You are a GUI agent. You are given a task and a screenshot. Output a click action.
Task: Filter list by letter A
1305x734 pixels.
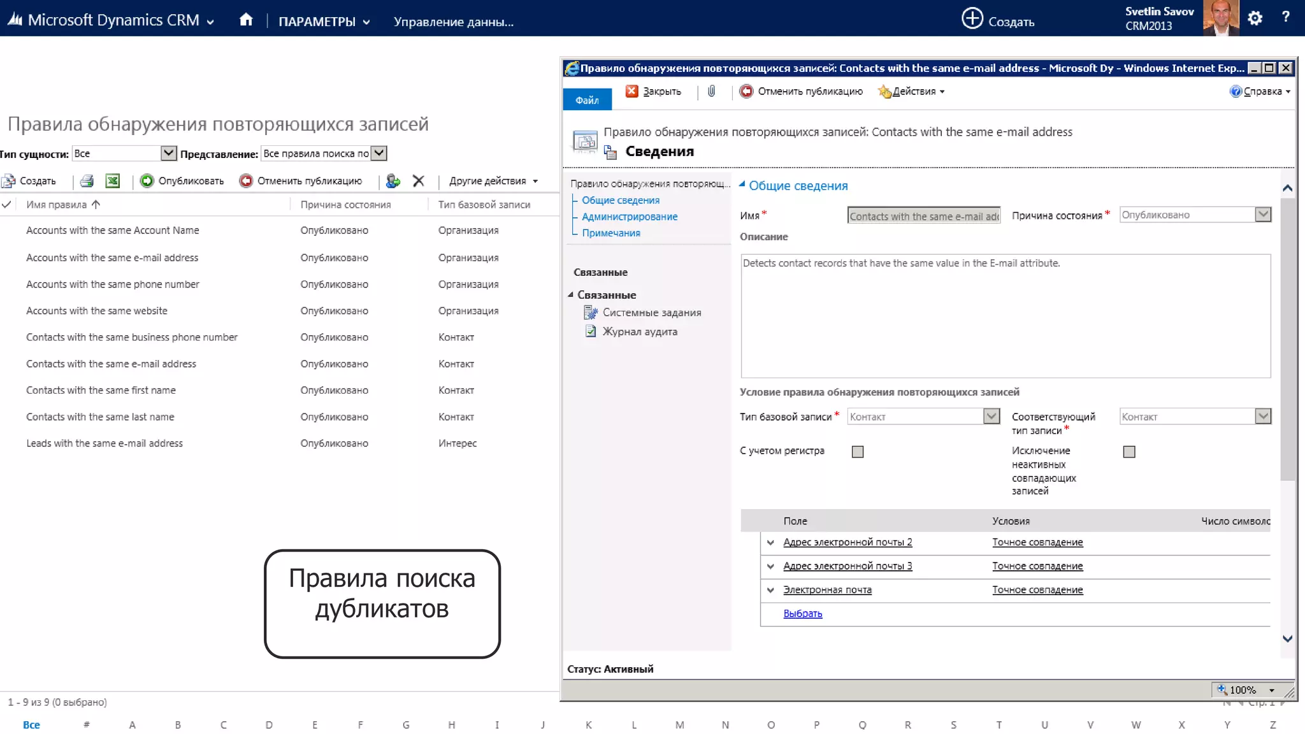132,724
